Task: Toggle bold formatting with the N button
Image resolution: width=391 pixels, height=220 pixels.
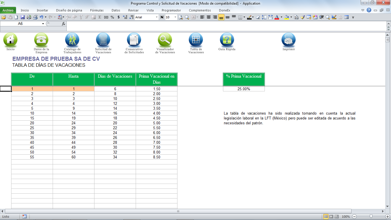Action: click(x=162, y=17)
